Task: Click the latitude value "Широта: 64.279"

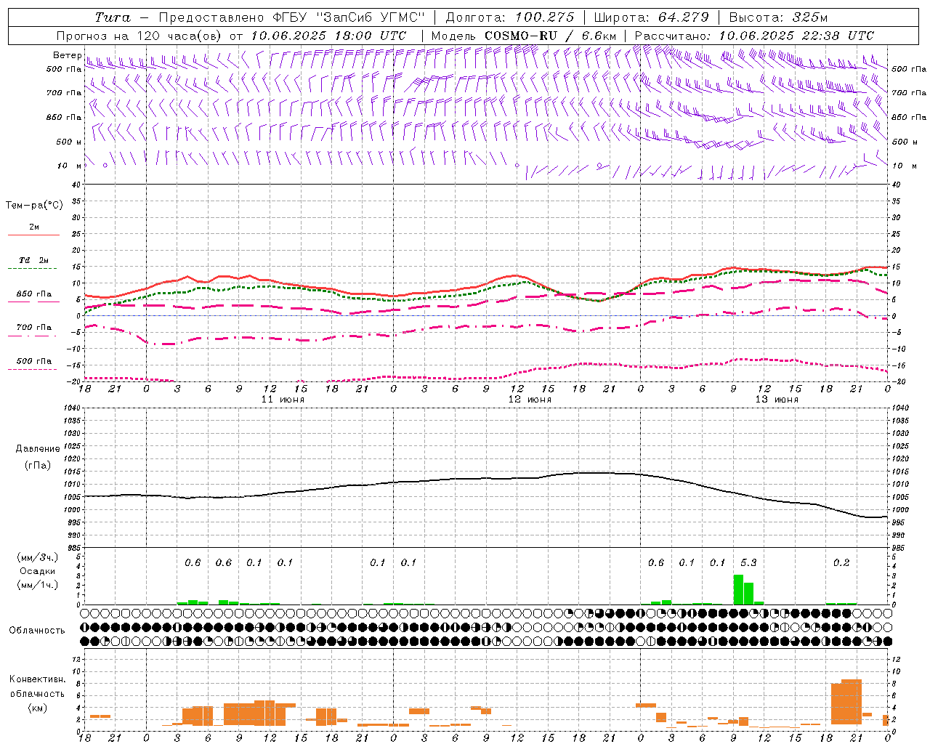Action: tap(651, 17)
